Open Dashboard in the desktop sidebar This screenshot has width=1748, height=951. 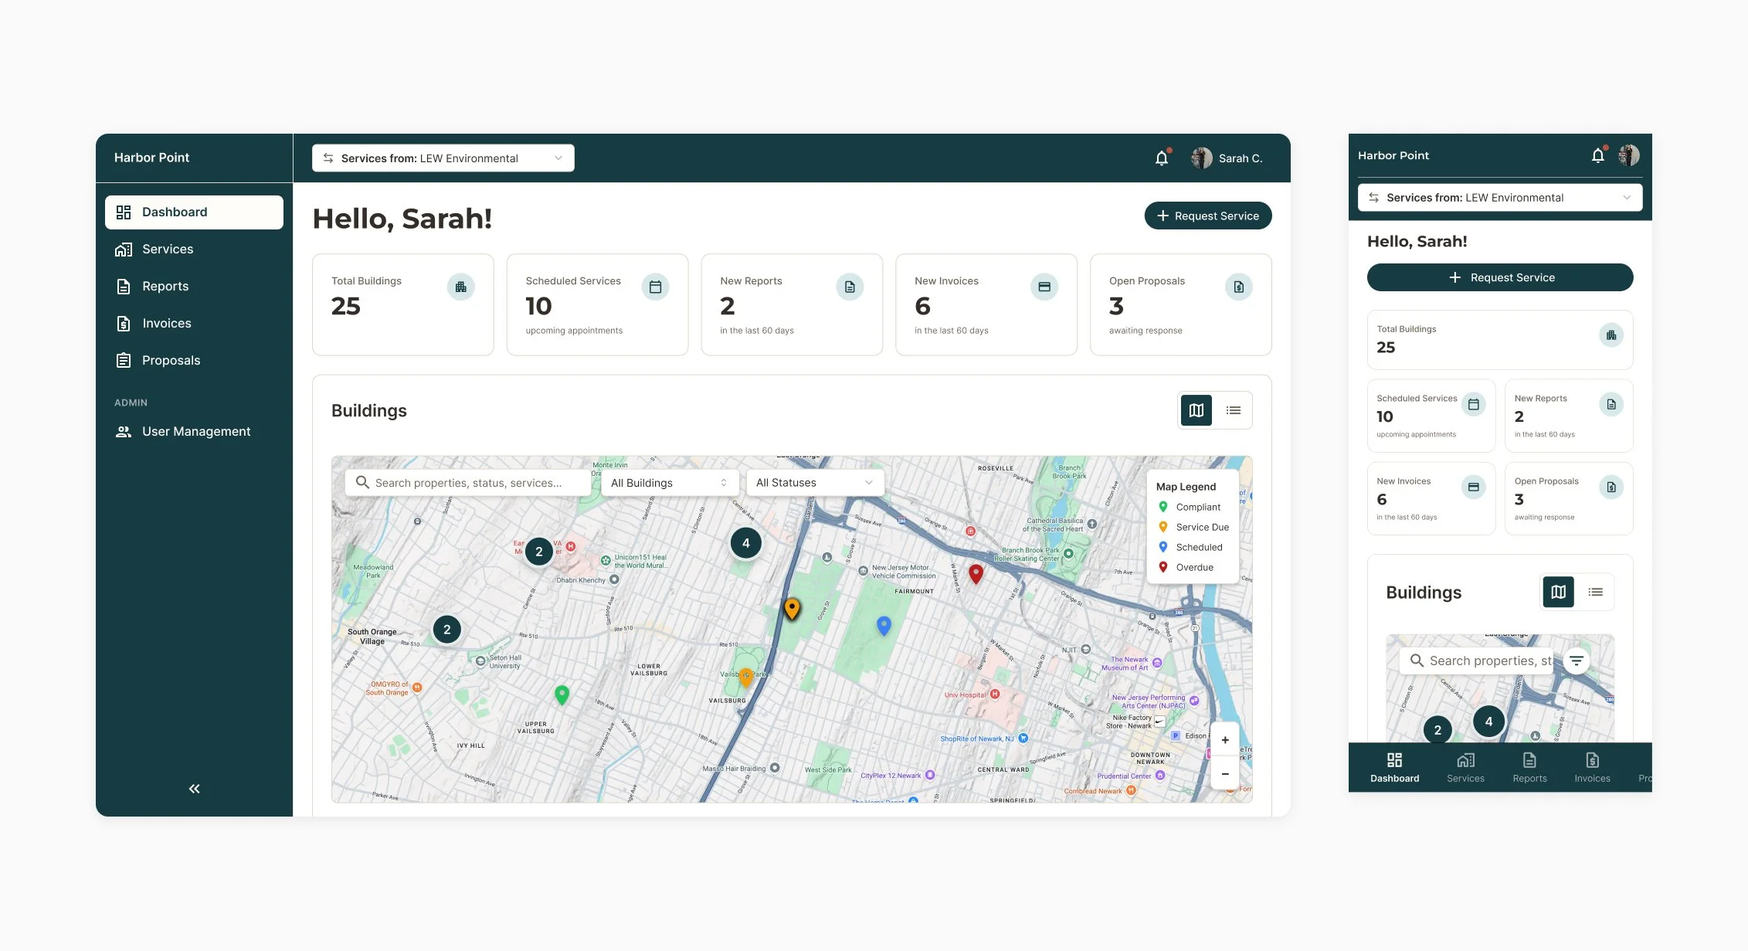(x=194, y=212)
